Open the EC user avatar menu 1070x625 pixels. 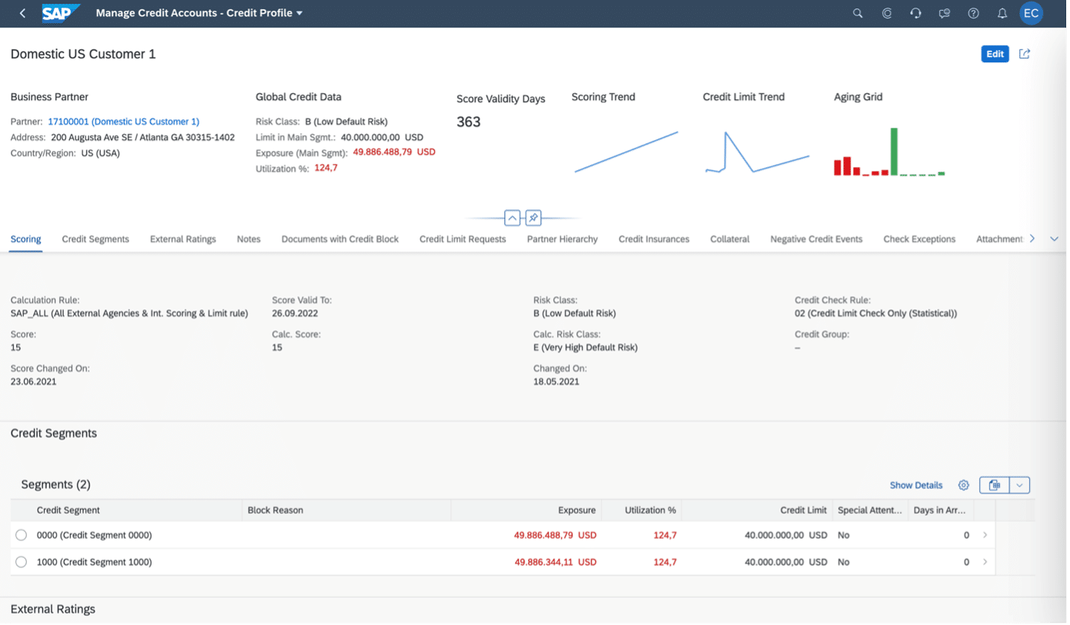[x=1031, y=13]
